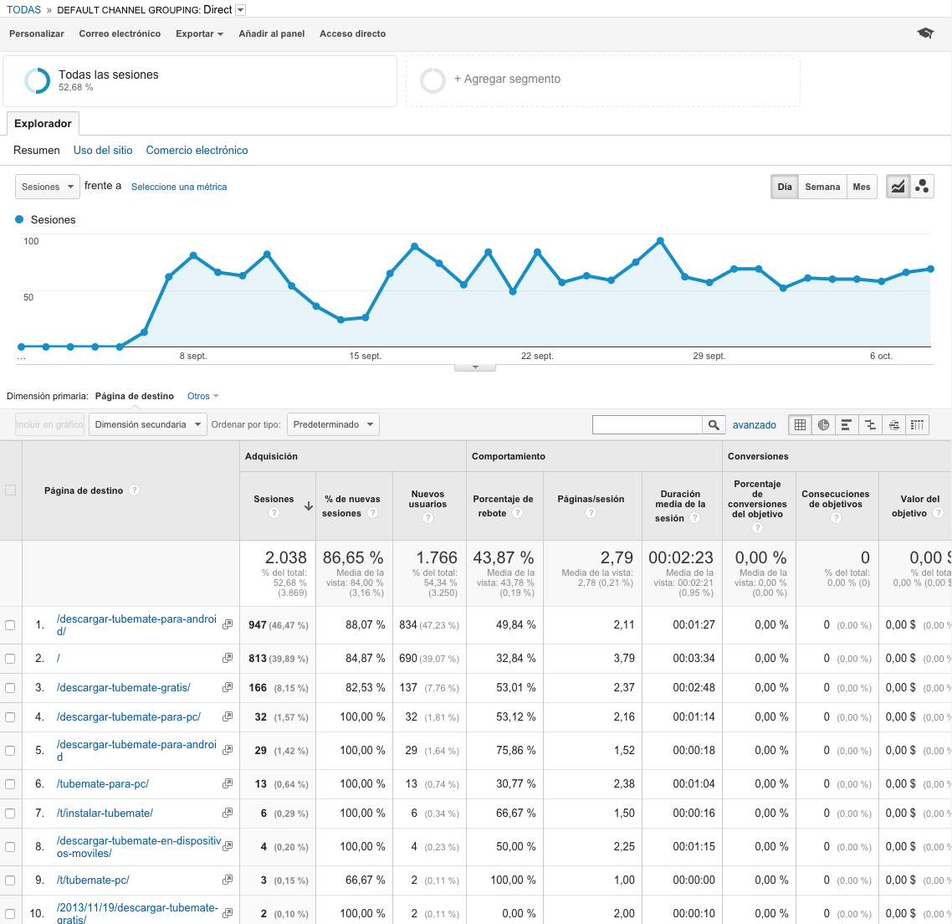952x924 pixels.
Task: Click the table search magnifier icon
Action: 714,424
